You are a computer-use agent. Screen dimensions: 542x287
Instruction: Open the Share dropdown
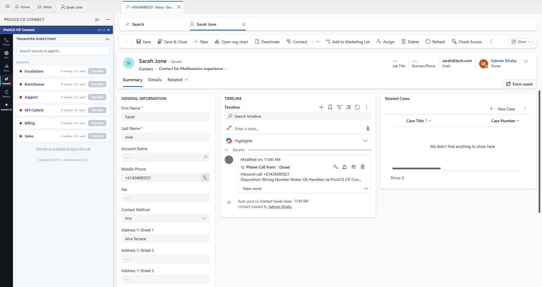point(521,41)
